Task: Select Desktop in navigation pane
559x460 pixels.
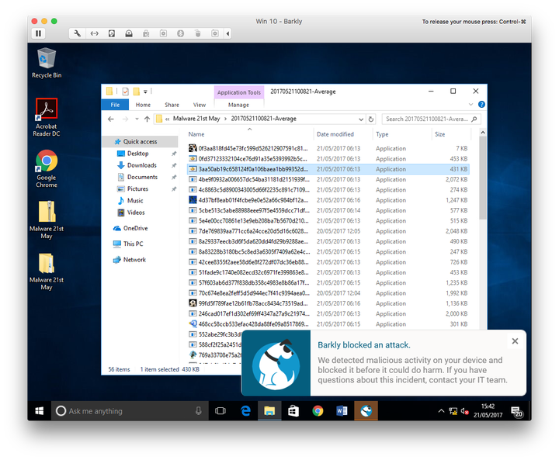Action: (137, 154)
